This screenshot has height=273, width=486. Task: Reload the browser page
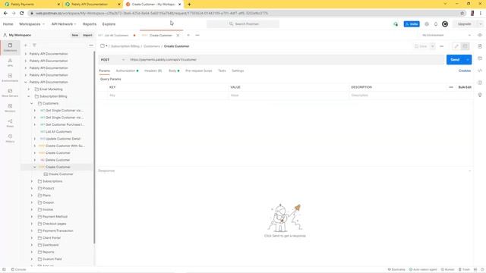22,14
